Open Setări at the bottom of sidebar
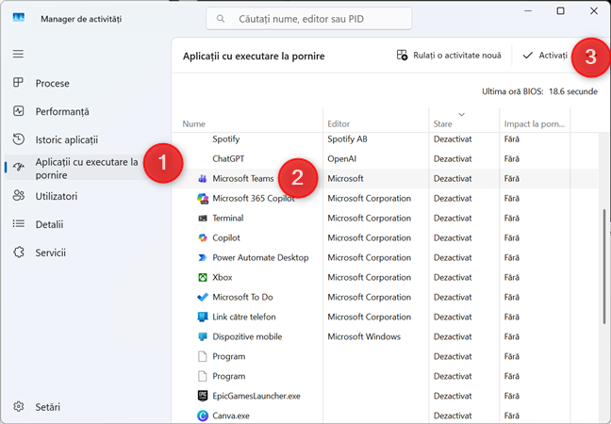 (86, 407)
